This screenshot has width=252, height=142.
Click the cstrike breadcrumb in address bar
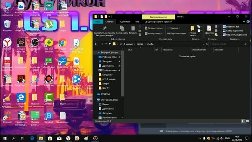coord(140,44)
